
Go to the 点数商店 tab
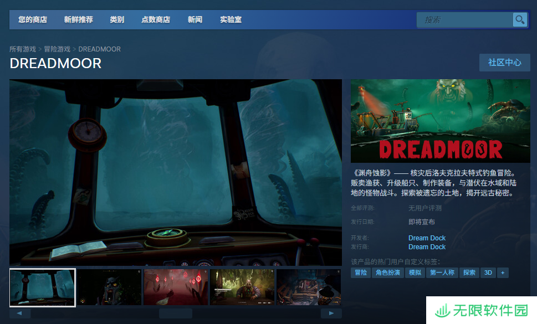(x=156, y=19)
